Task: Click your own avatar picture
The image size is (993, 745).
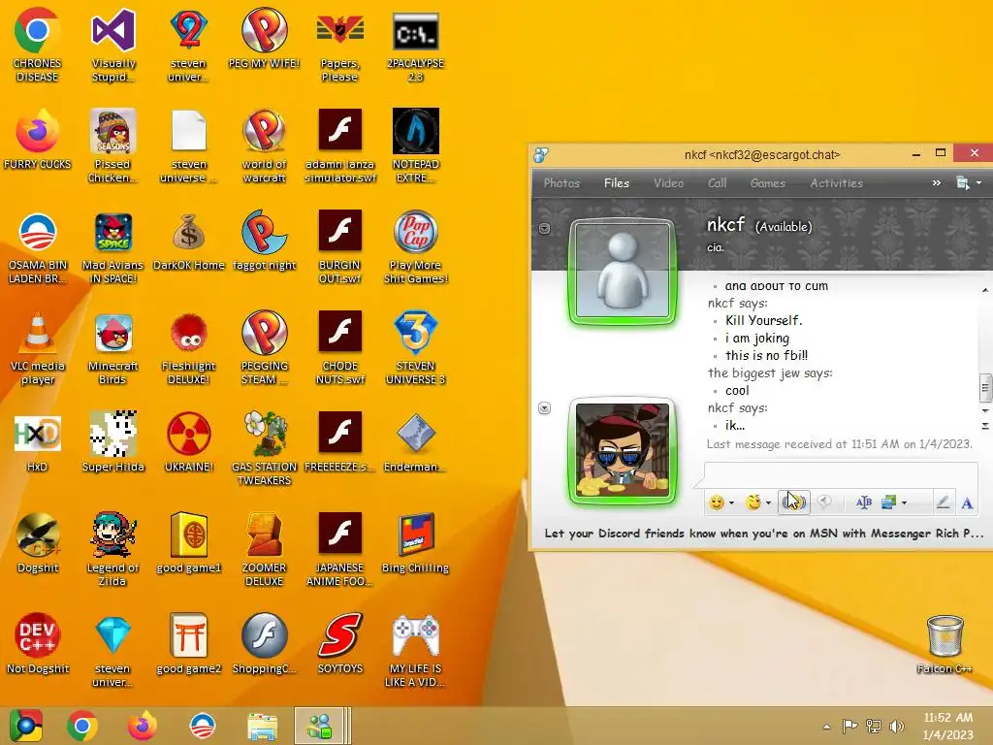Action: 623,451
